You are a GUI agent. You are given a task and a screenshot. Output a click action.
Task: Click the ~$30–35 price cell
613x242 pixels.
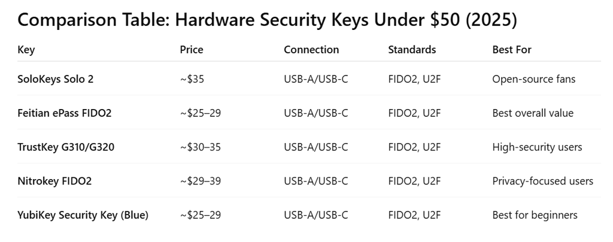[200, 147]
